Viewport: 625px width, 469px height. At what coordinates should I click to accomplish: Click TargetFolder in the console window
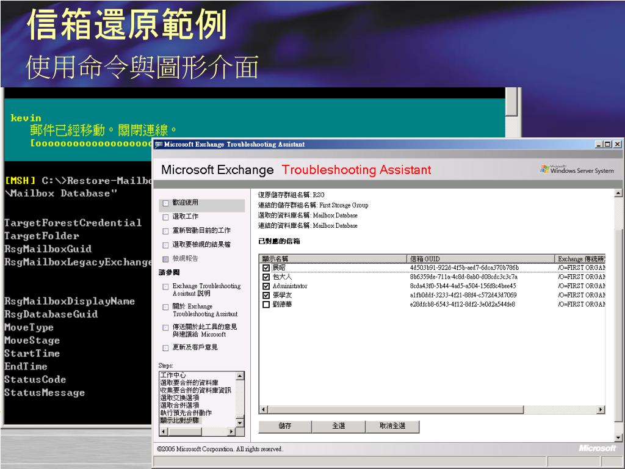(42, 236)
